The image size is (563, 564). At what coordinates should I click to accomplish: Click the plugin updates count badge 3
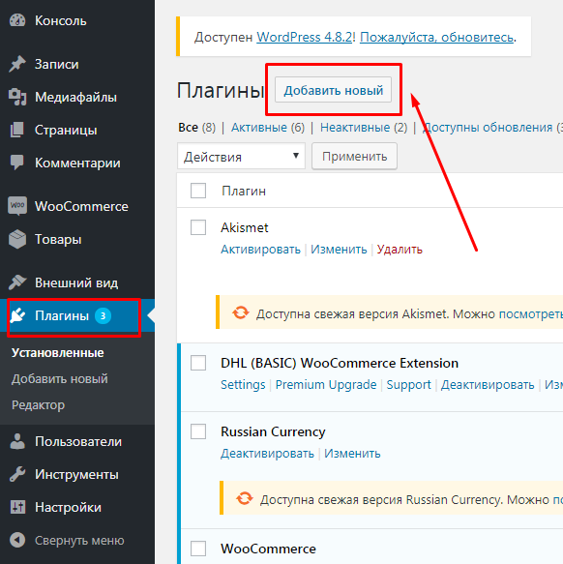(103, 315)
